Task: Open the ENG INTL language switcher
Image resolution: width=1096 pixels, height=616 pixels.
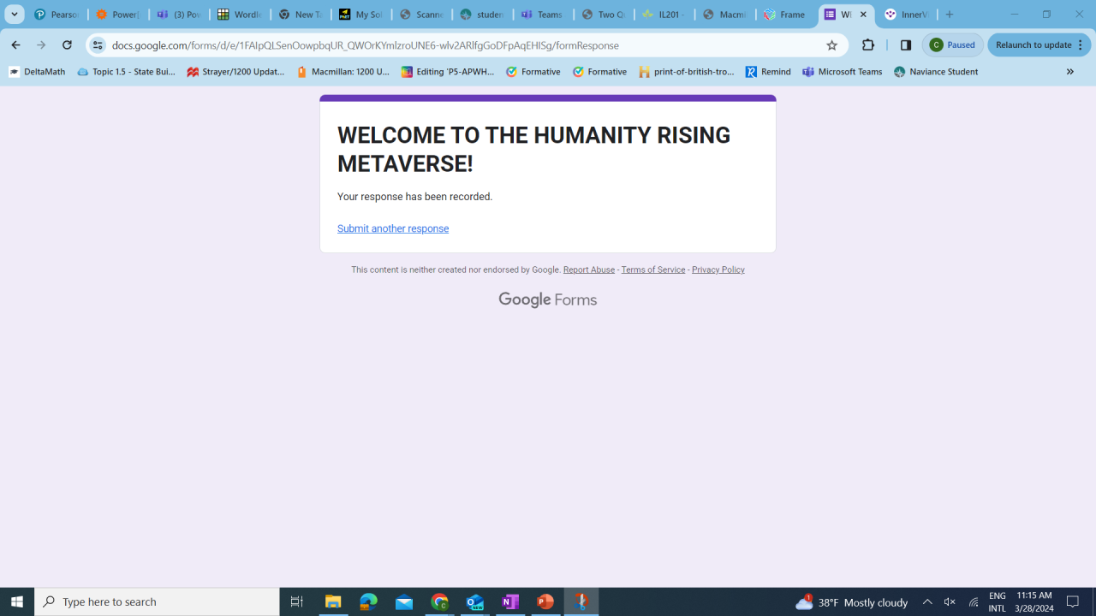Action: tap(998, 602)
